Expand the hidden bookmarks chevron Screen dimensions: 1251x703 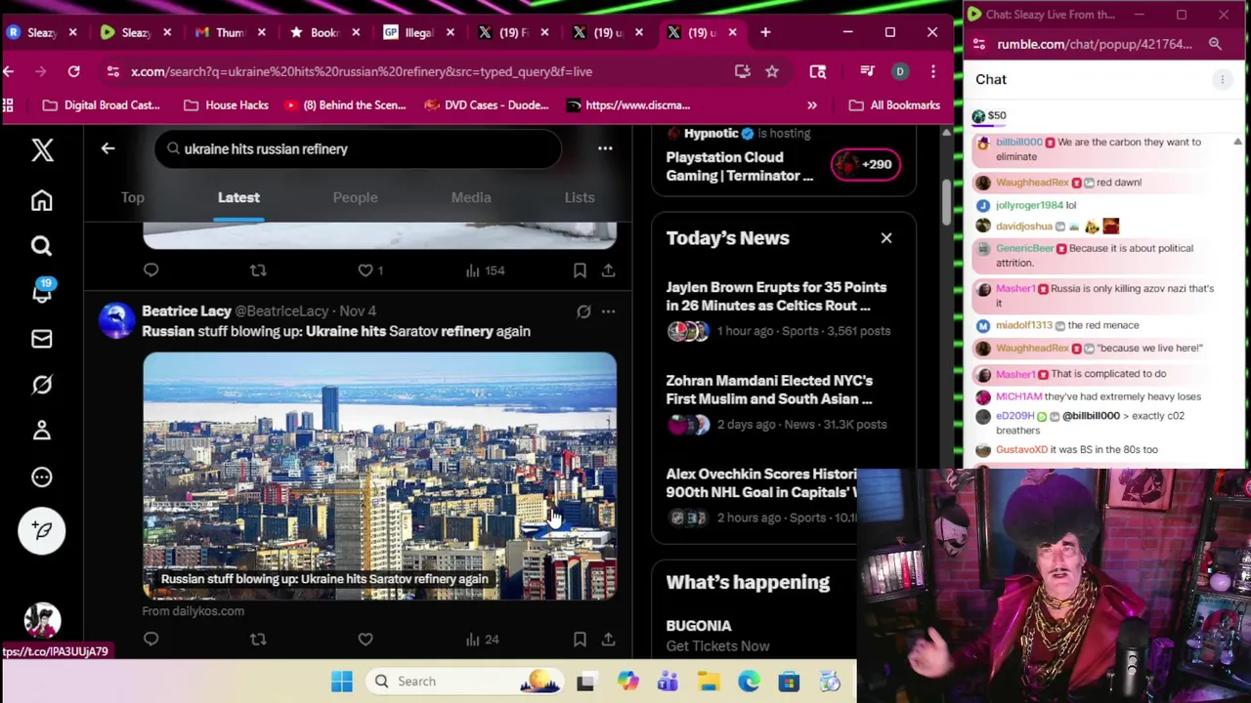[x=811, y=104]
